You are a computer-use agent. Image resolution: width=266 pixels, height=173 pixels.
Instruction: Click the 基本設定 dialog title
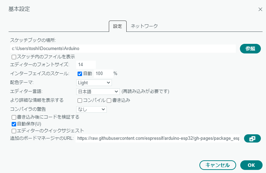click(x=19, y=9)
